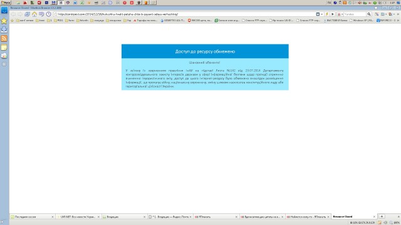
Task: Toggle the status bar sound speaker icon
Action: (x=385, y=222)
